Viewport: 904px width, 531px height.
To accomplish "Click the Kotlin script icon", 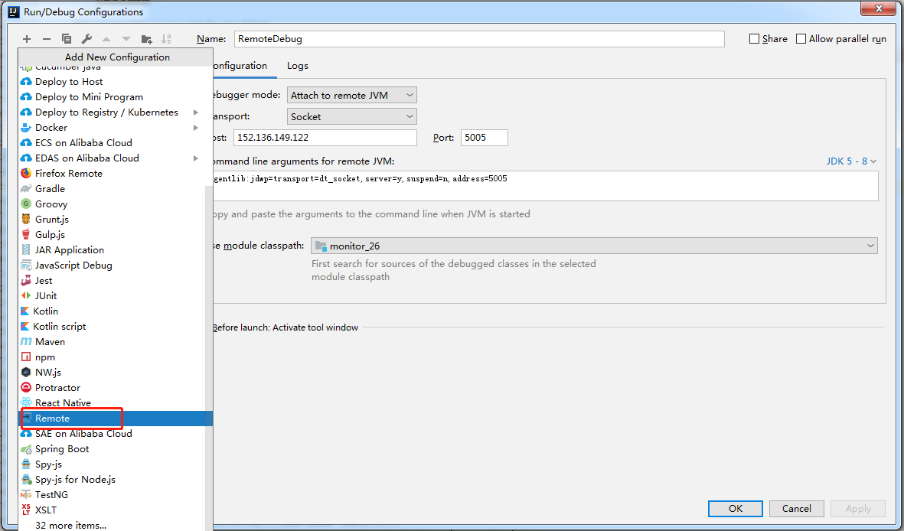I will pyautogui.click(x=24, y=326).
